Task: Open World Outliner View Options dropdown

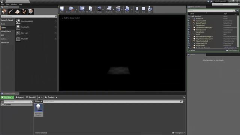Action: (232, 50)
